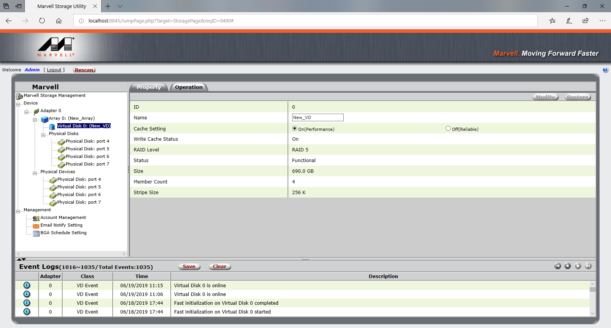Click disk icon for port 4 under Physical Disks

coord(61,142)
